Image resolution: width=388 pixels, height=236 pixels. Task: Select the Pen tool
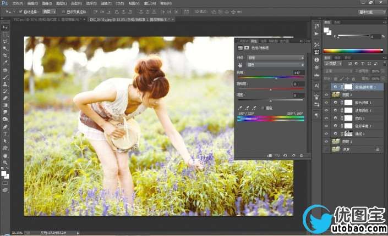[5, 126]
